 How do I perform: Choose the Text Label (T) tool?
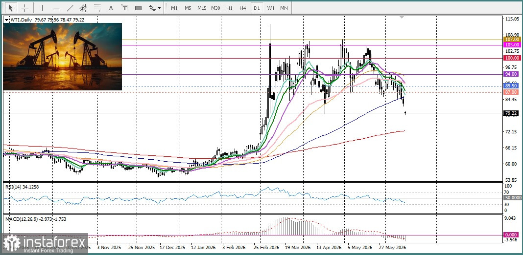(x=125, y=8)
